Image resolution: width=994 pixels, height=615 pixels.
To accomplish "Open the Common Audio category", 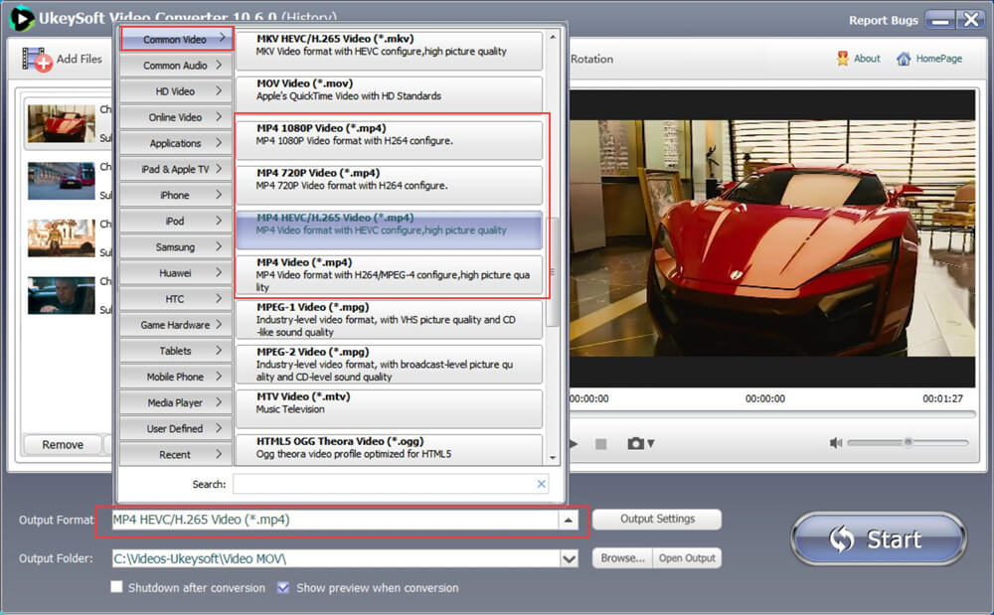I will (176, 66).
